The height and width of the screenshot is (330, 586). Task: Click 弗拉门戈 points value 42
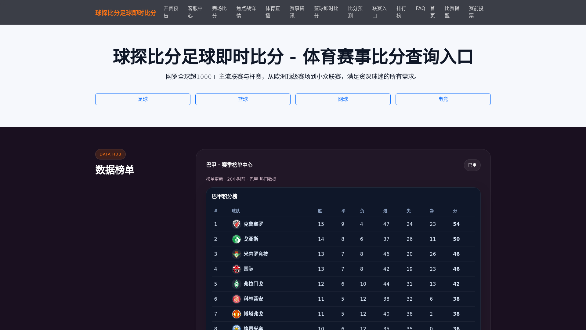(x=456, y=284)
